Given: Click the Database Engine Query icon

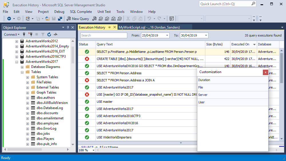Looking at the screenshot, I should 94,19.
